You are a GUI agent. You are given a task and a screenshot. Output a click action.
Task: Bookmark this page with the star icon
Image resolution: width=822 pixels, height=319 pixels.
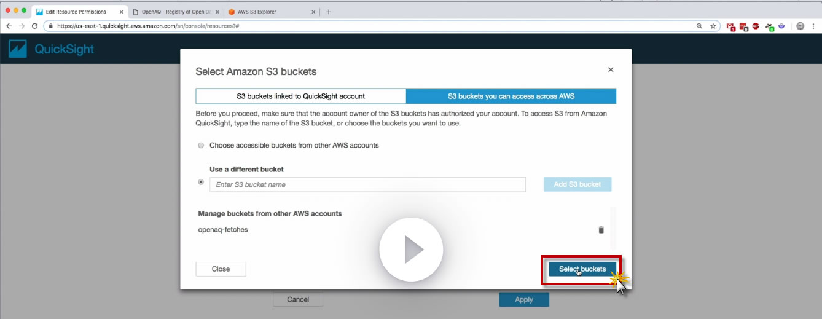click(713, 26)
